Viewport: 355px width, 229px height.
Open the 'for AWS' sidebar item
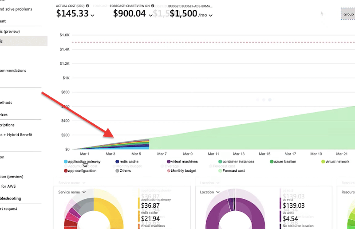coord(8,186)
